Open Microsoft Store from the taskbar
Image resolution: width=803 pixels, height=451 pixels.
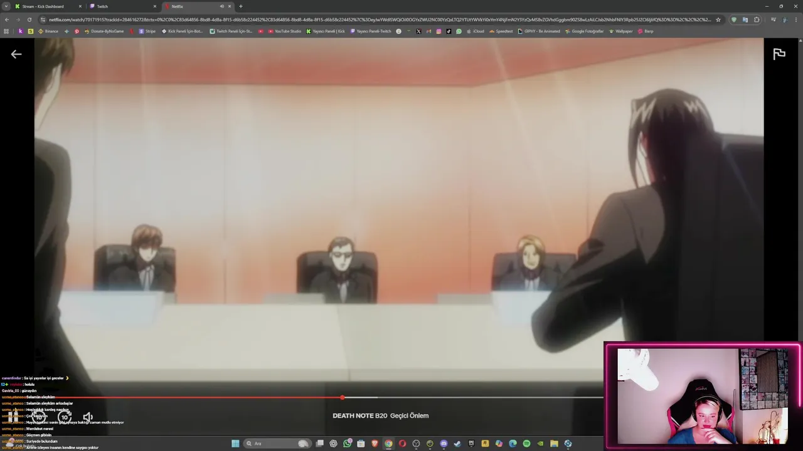(x=361, y=443)
